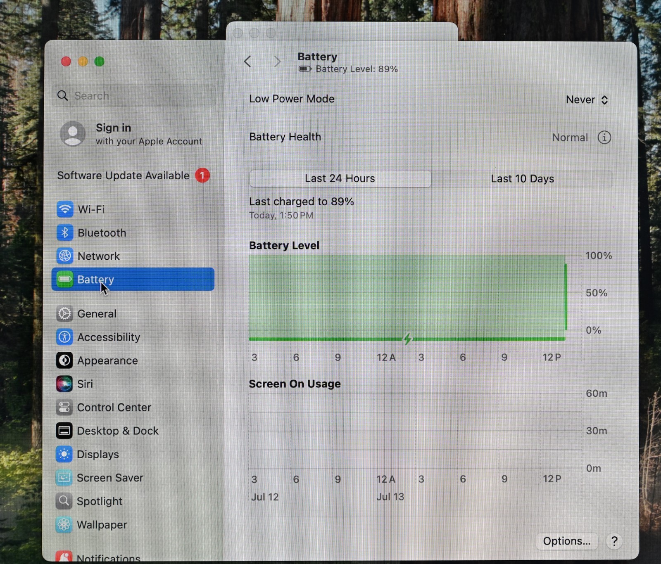Viewport: 661px width, 564px height.
Task: Open the Screen Saver icon
Action: [64, 478]
